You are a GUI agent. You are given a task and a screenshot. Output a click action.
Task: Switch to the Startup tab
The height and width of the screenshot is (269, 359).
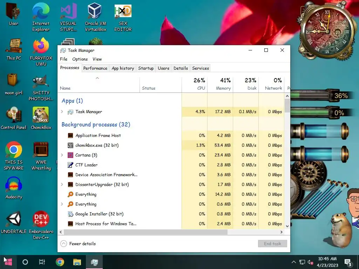click(146, 68)
